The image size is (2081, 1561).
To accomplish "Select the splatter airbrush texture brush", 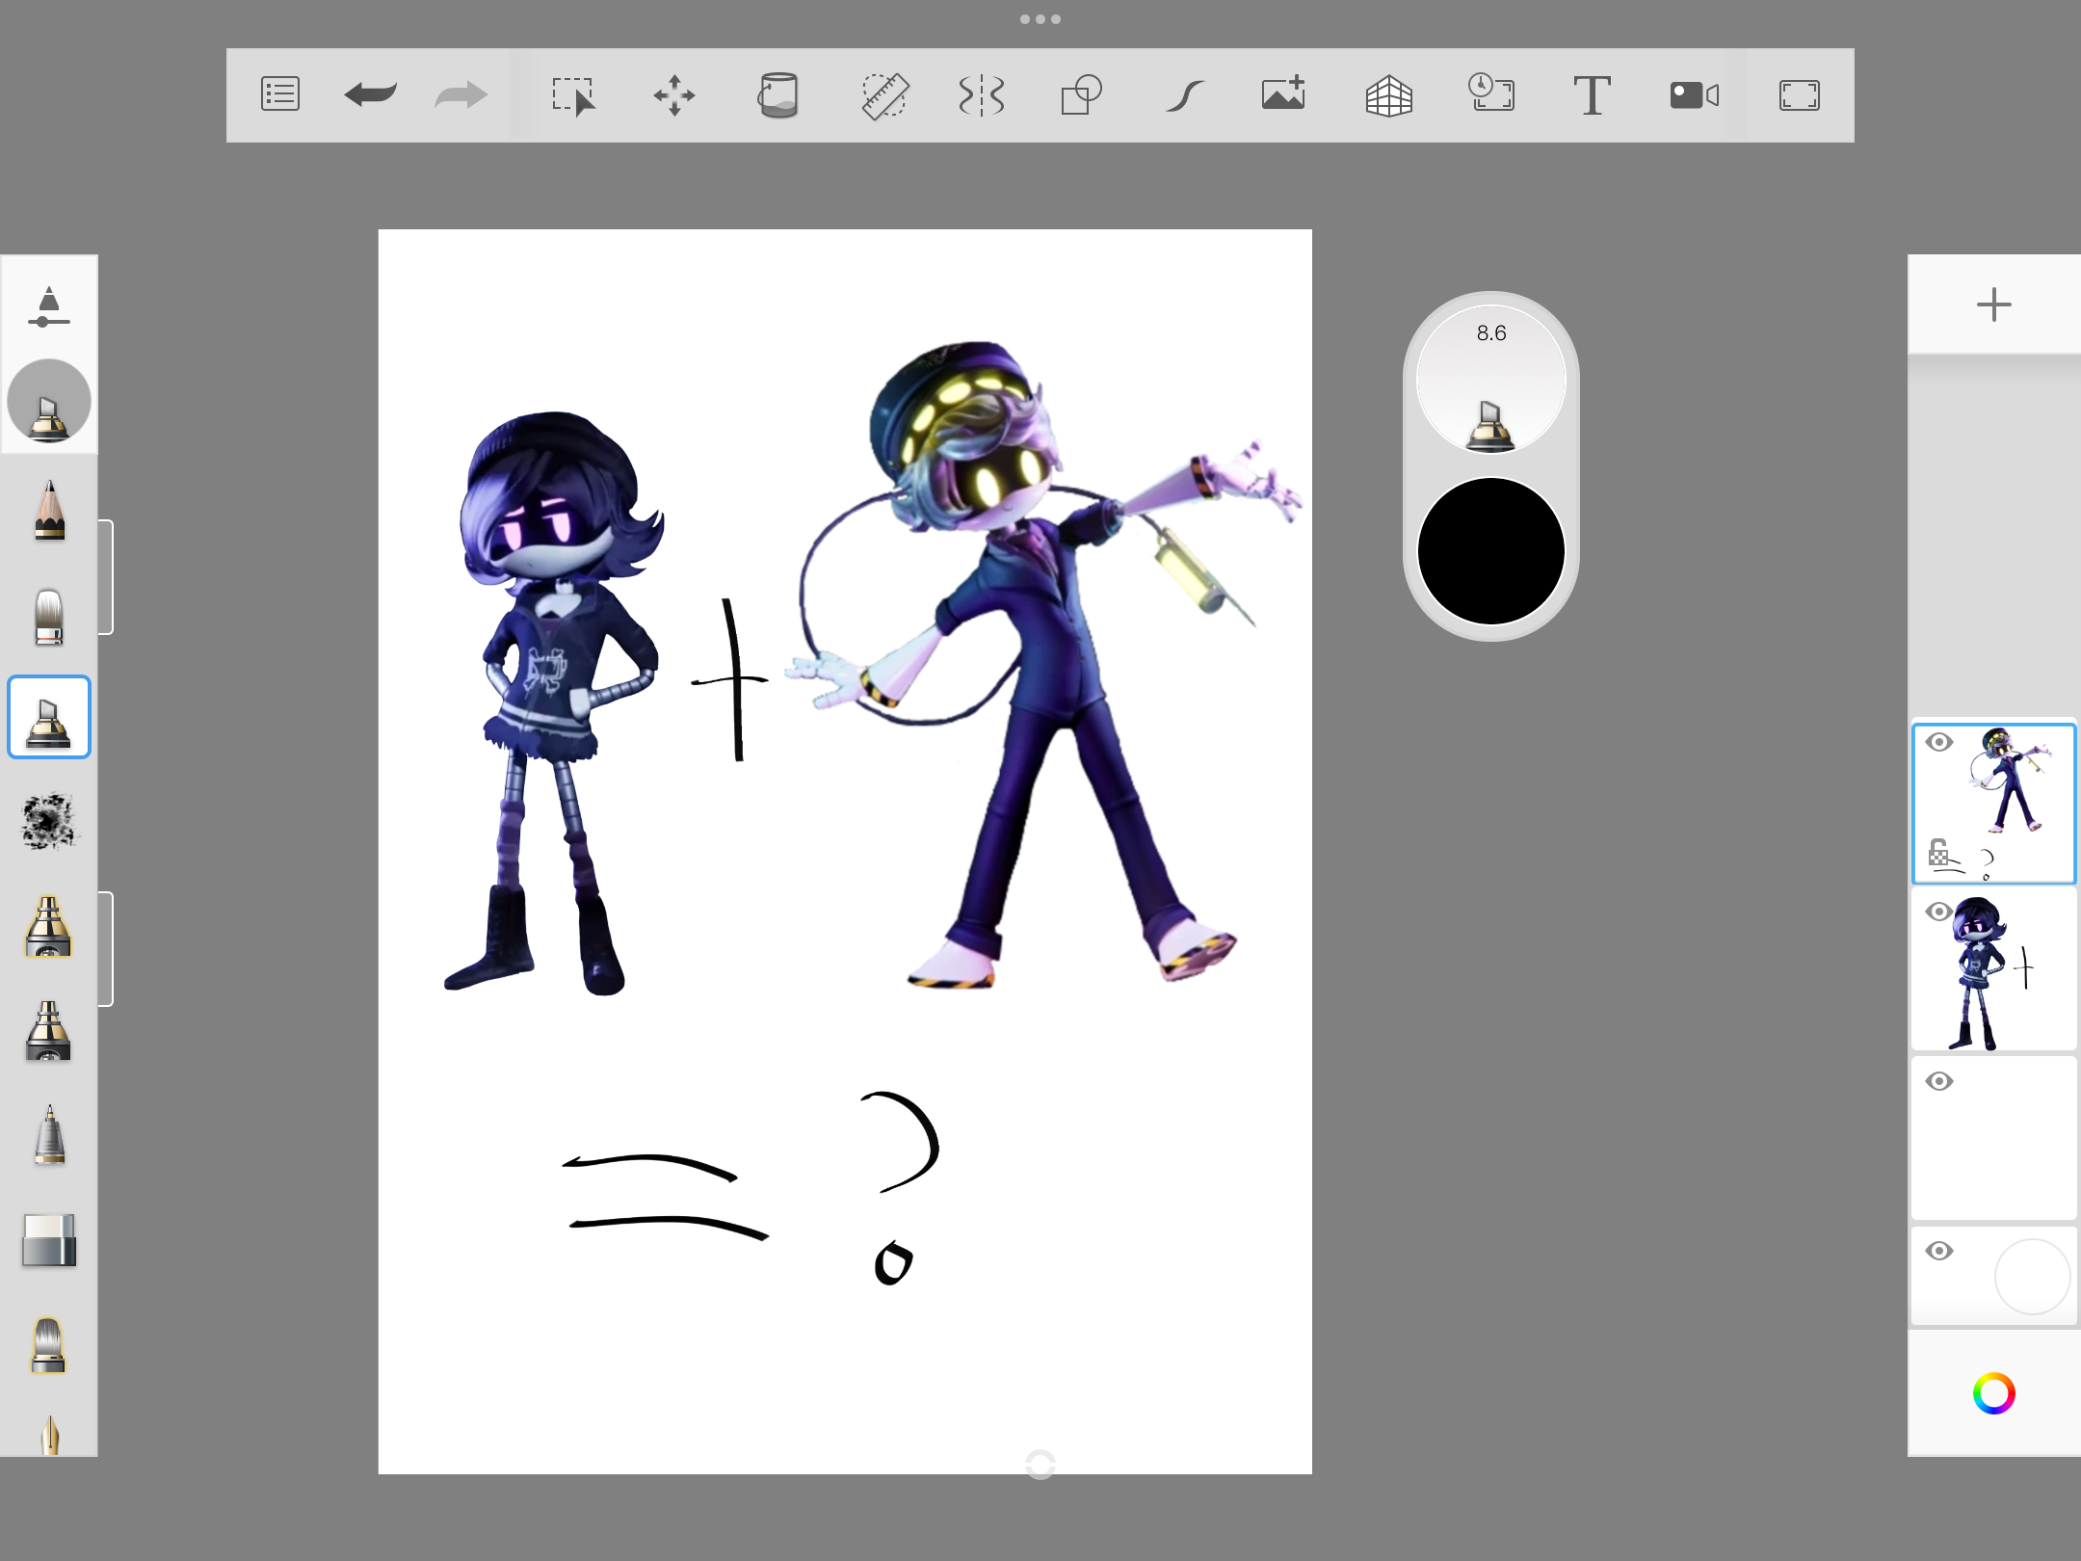I will click(x=48, y=820).
